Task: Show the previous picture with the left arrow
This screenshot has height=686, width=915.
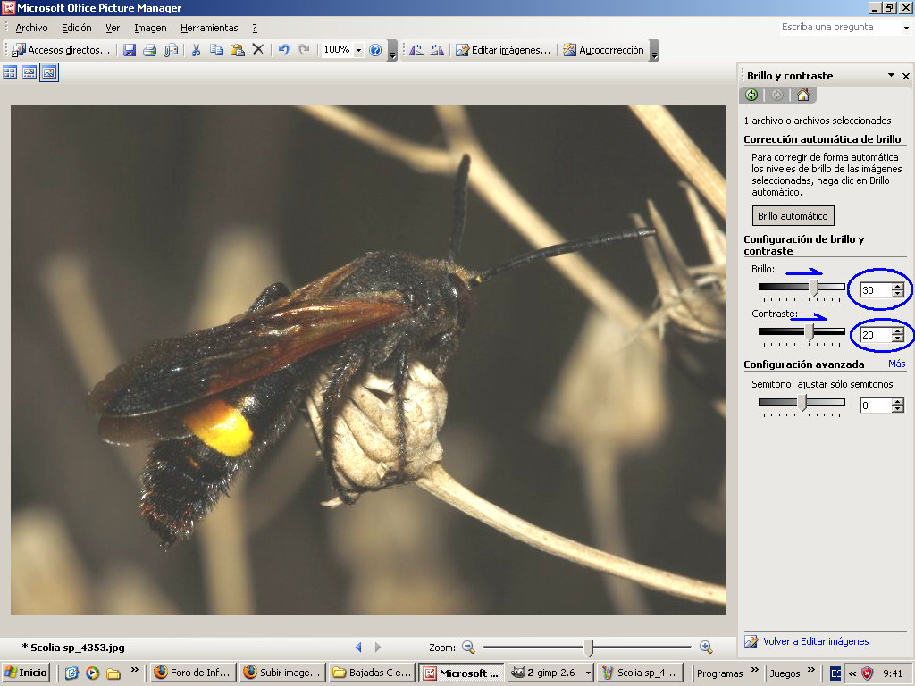Action: click(358, 647)
